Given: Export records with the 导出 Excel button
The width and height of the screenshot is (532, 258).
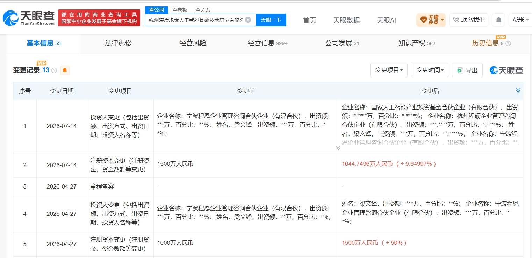Looking at the screenshot, I should coord(467,70).
